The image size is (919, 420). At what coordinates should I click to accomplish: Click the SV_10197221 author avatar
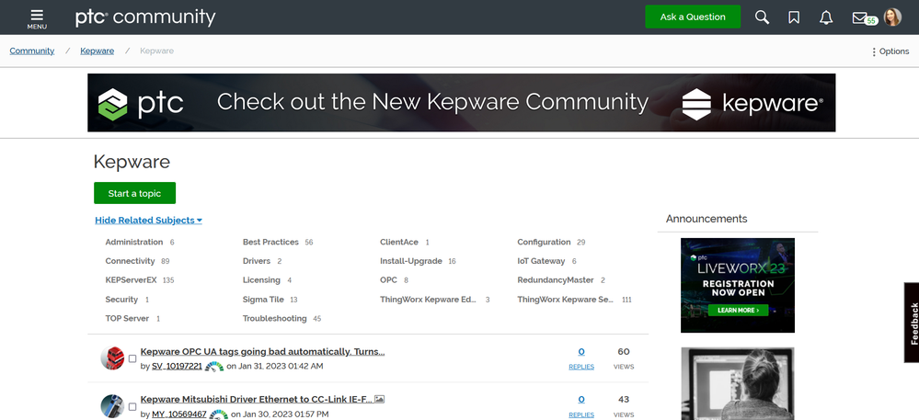coord(112,358)
